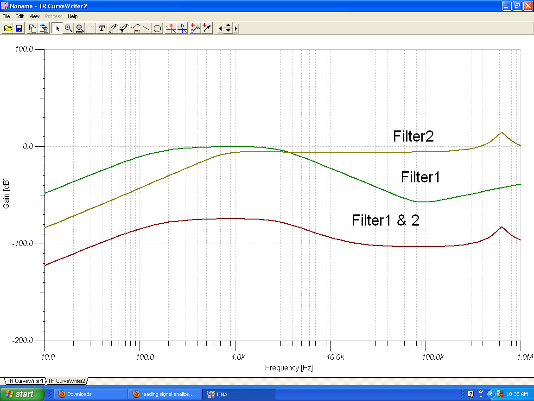Click the -200.0 gain axis value
534x401 pixels.
[23, 341]
